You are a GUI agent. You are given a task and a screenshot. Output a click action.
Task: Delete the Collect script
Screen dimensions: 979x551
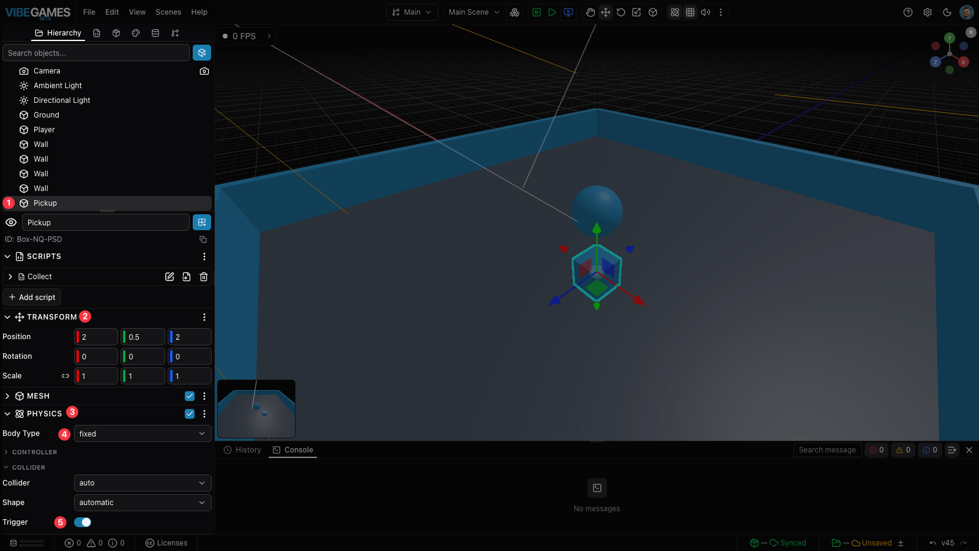(204, 277)
